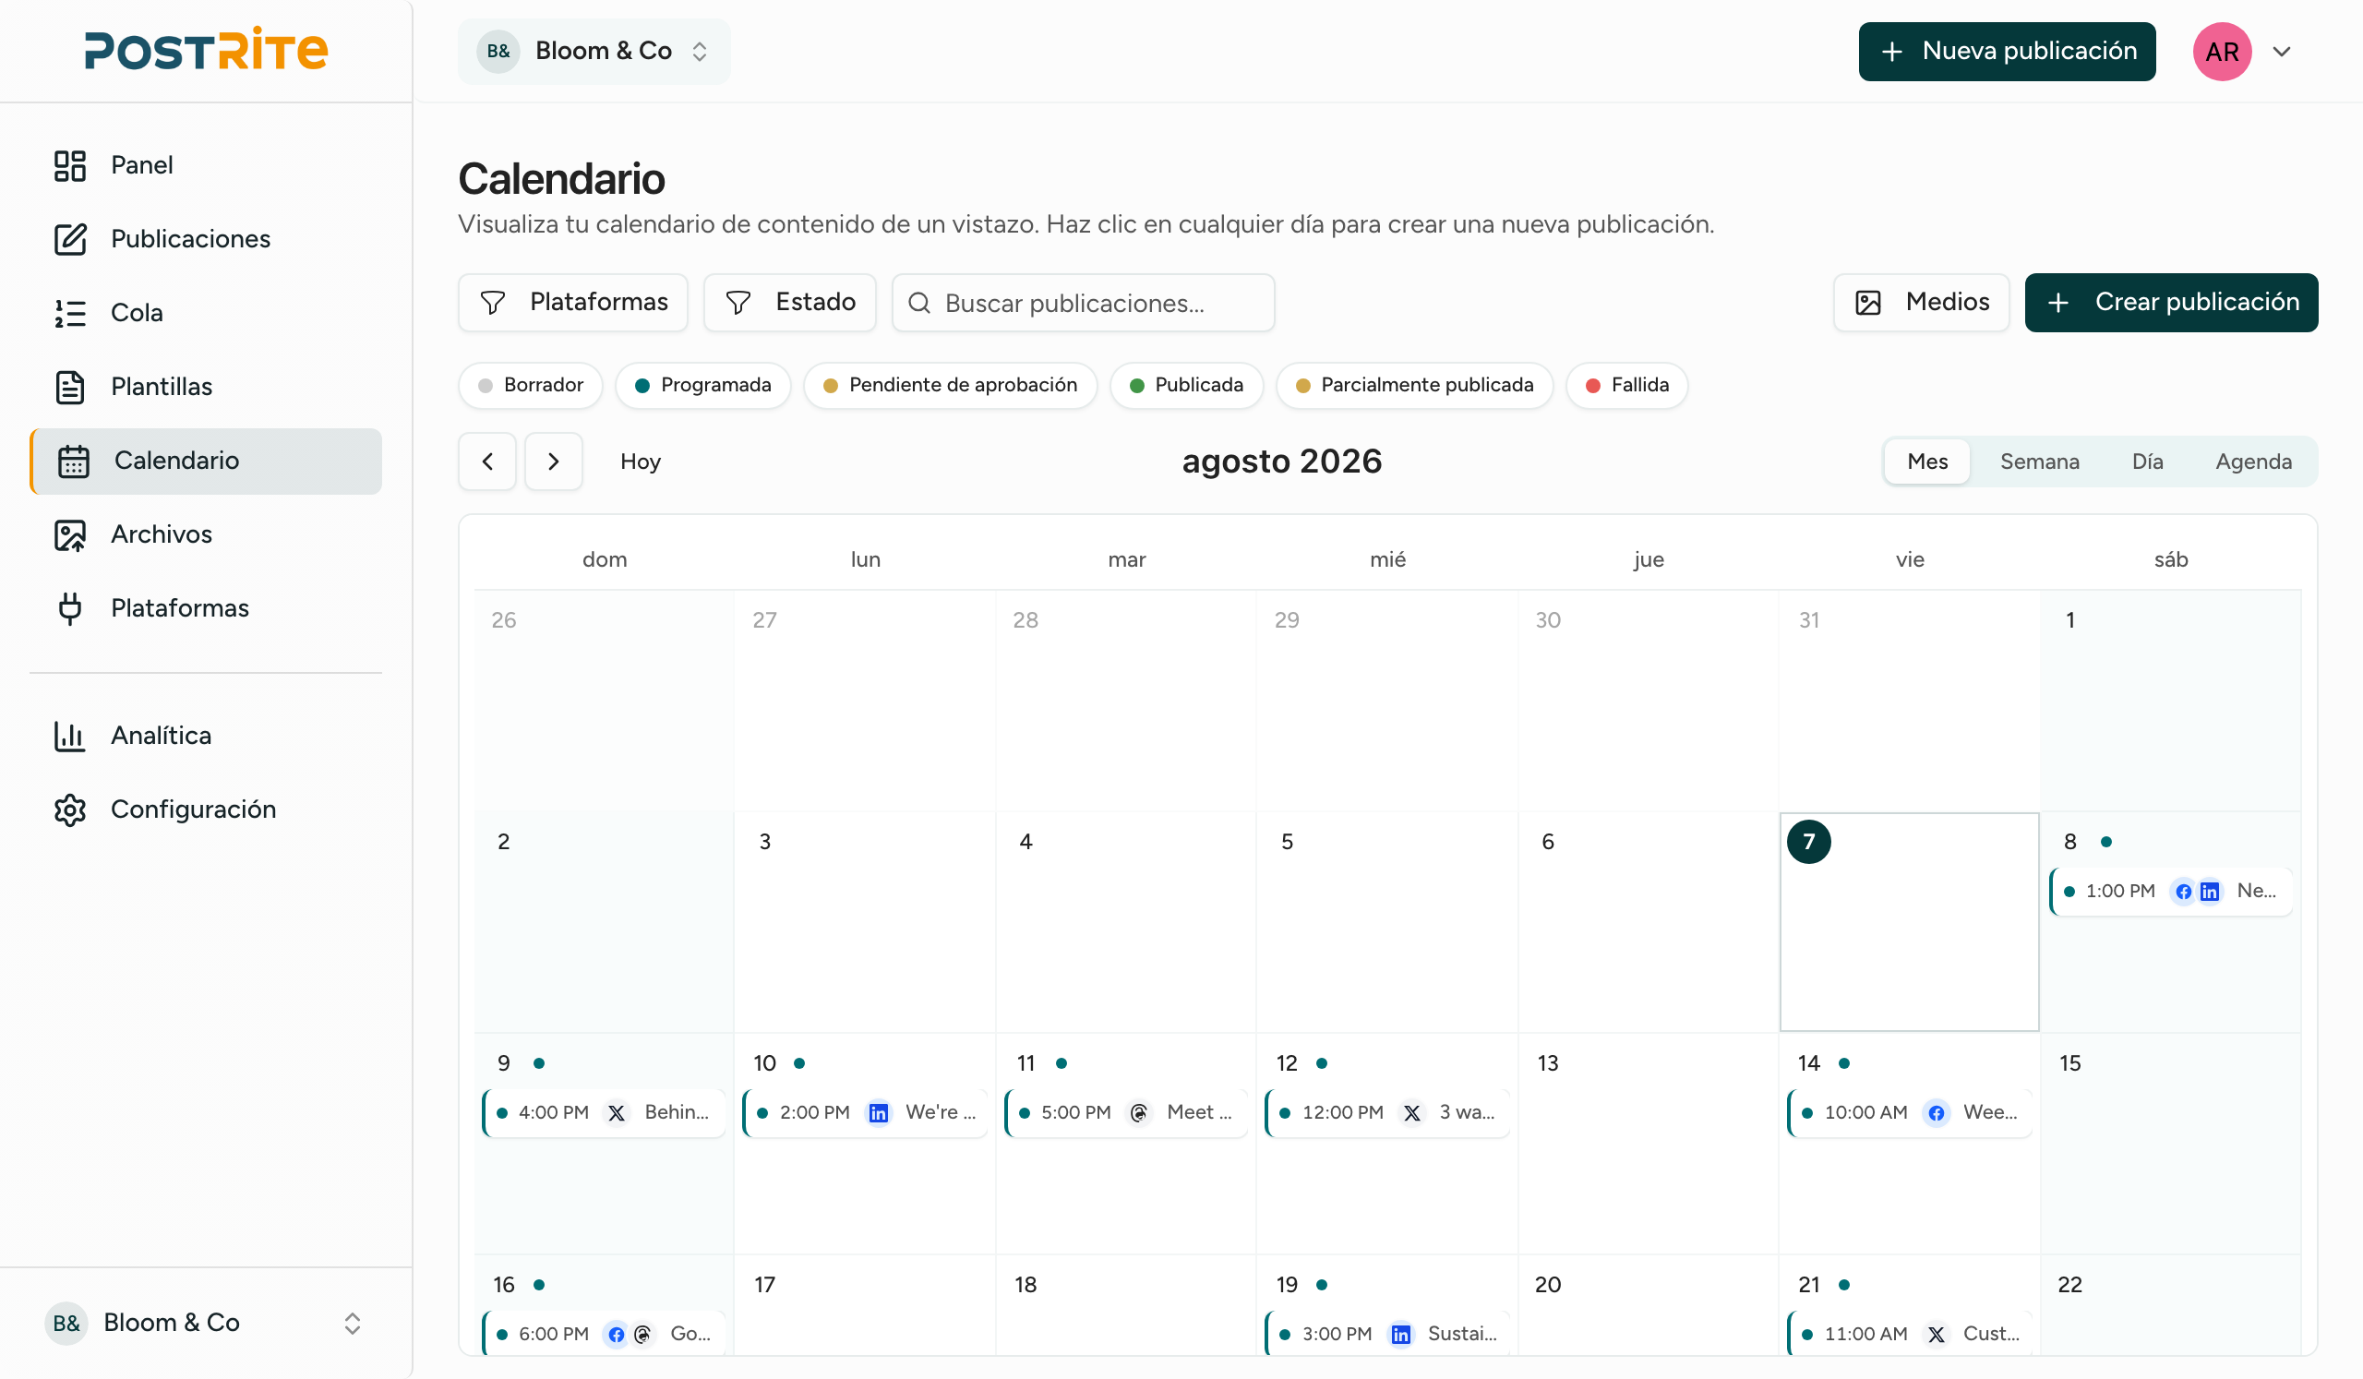
Task: Switch to the Semana view tab
Action: pos(2040,462)
